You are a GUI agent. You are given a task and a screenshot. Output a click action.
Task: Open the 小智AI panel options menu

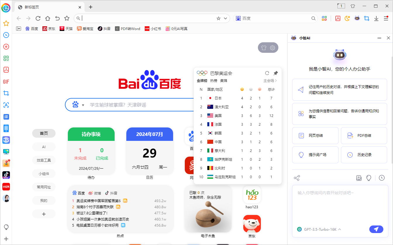coord(379,38)
